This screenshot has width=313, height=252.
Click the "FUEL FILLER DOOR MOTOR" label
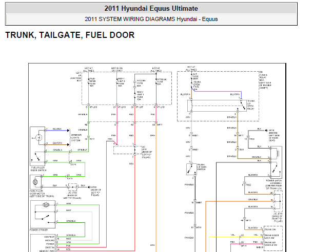pyautogui.click(x=37, y=192)
